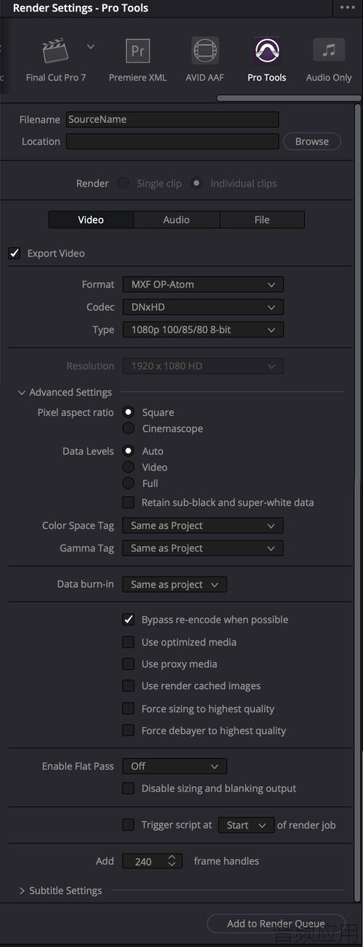
Task: Select the Cinemascope pixel aspect ratio
Action: (x=128, y=429)
